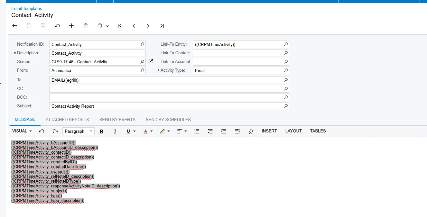Redo in the message editor toolbar
This screenshot has height=217, width=427.
click(55, 131)
